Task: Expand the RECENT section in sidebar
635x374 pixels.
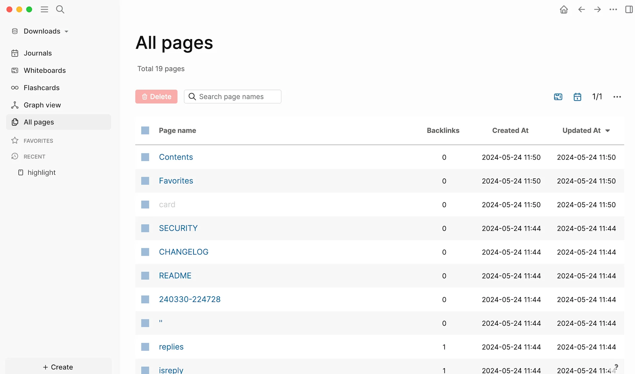Action: [34, 156]
